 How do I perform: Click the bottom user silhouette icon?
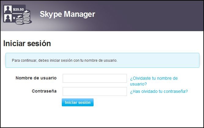pyautogui.click(x=7, y=18)
